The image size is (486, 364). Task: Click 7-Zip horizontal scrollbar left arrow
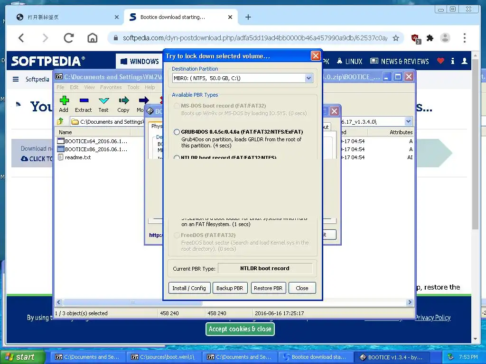(59, 302)
